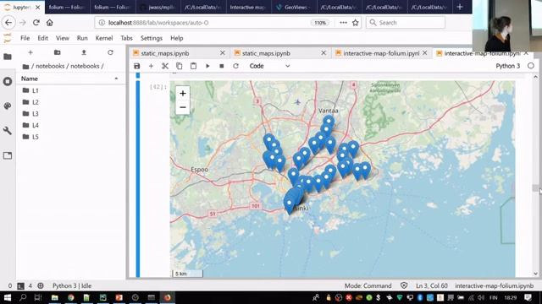Screen dimensions: 542x304
Task: Interrupt the kernel with the stop icon
Action: (222, 66)
